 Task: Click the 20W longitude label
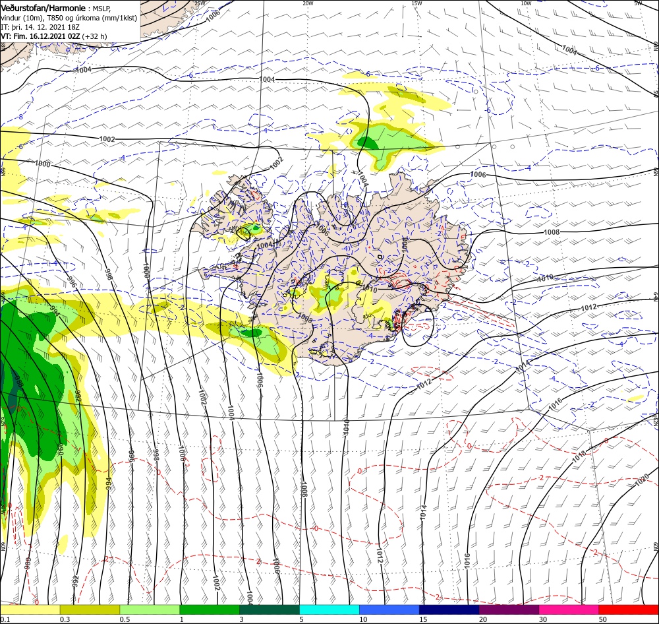coord(308,3)
